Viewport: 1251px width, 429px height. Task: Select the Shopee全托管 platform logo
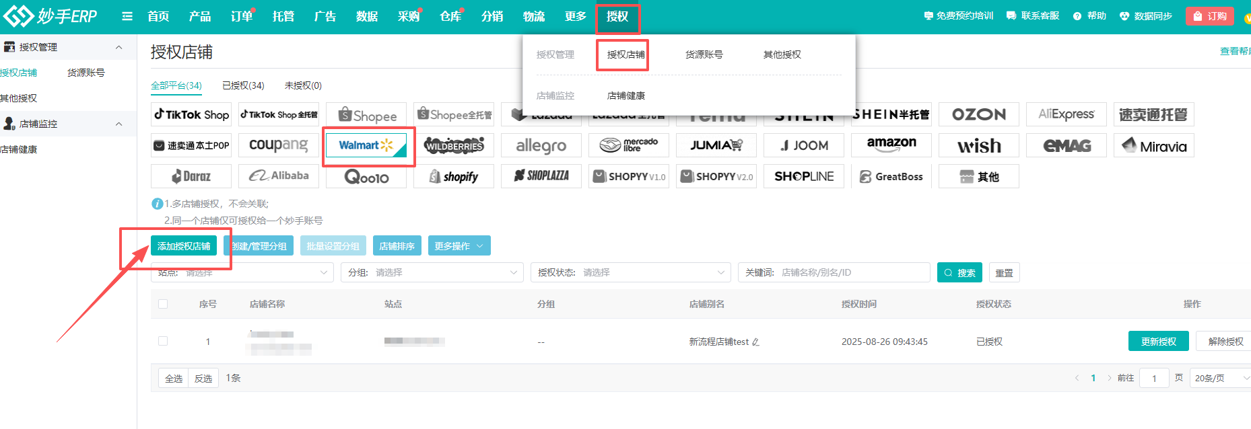pyautogui.click(x=454, y=114)
